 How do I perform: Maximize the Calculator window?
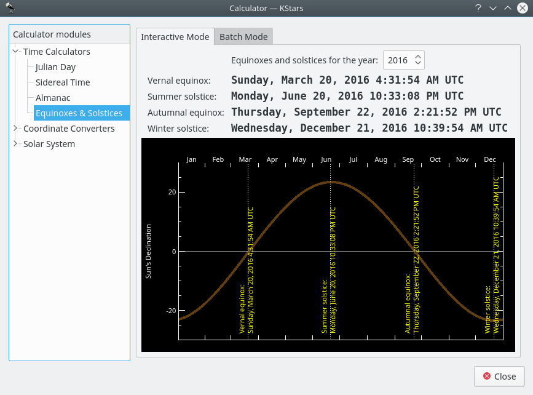[508, 8]
